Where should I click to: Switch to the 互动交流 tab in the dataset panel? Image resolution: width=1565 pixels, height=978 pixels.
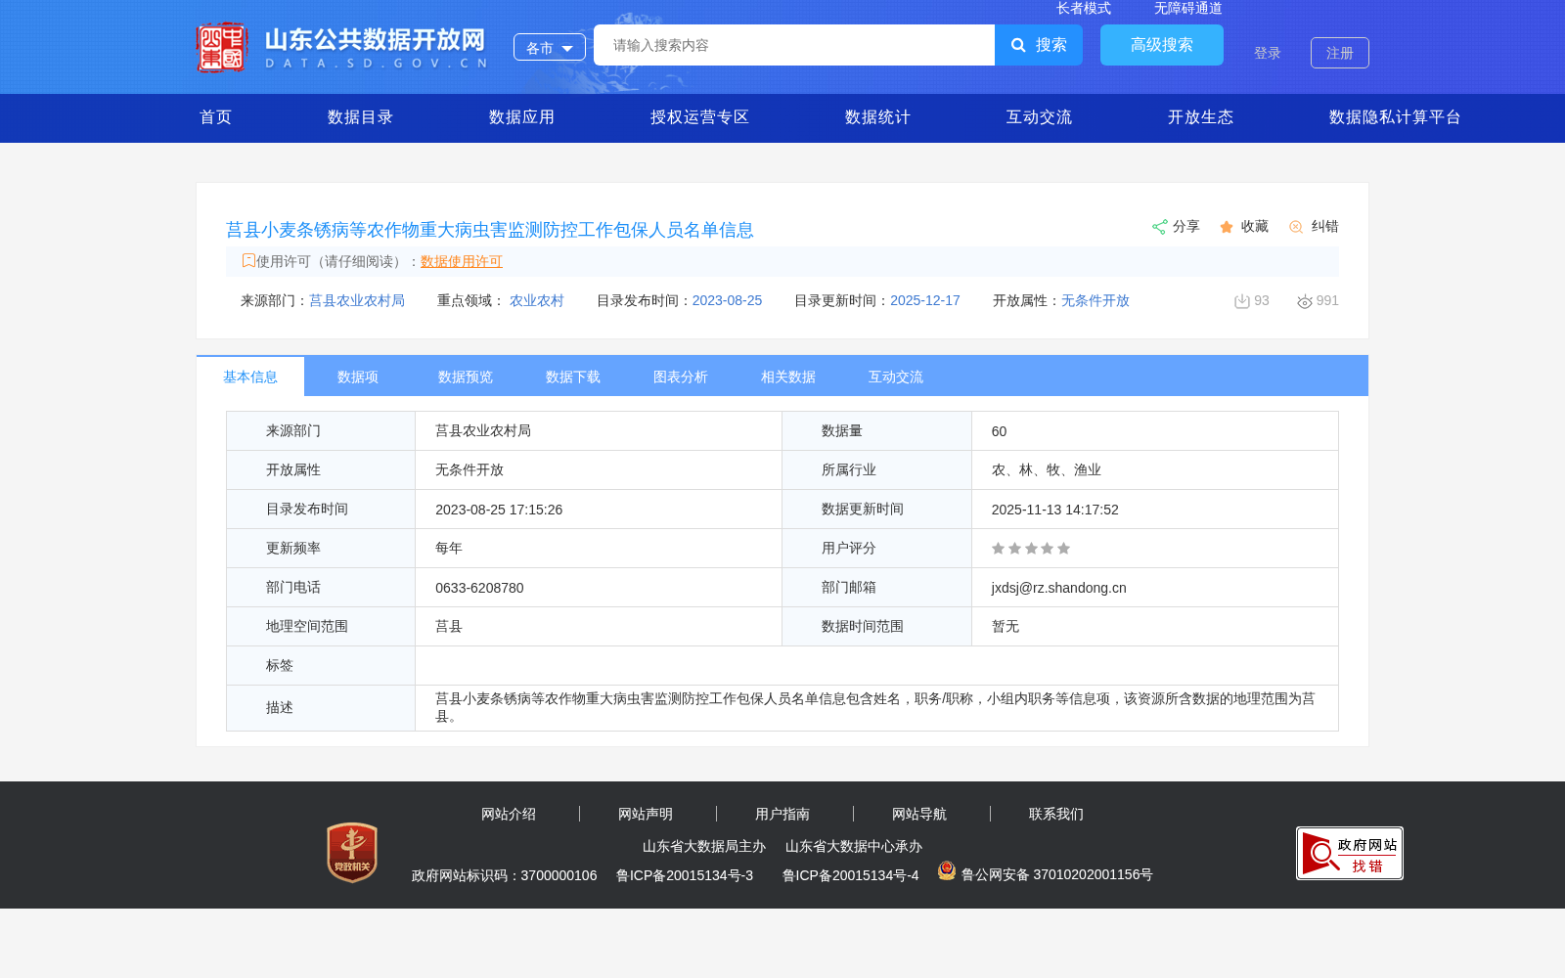coord(896,377)
